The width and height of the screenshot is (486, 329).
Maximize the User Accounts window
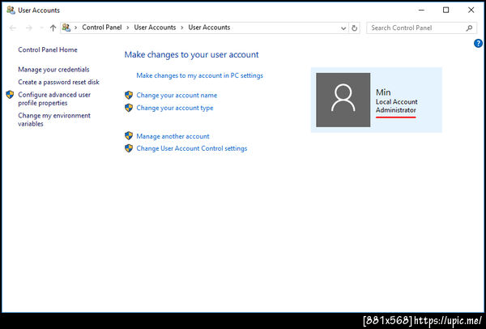tap(446, 10)
